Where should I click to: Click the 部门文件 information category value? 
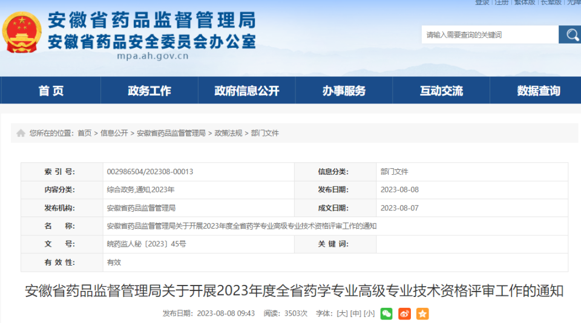pos(394,172)
